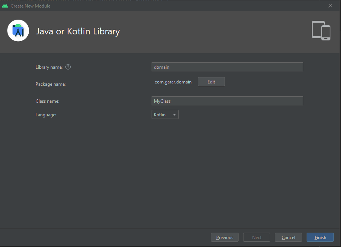Close the Create New Module dialog

pos(330,6)
